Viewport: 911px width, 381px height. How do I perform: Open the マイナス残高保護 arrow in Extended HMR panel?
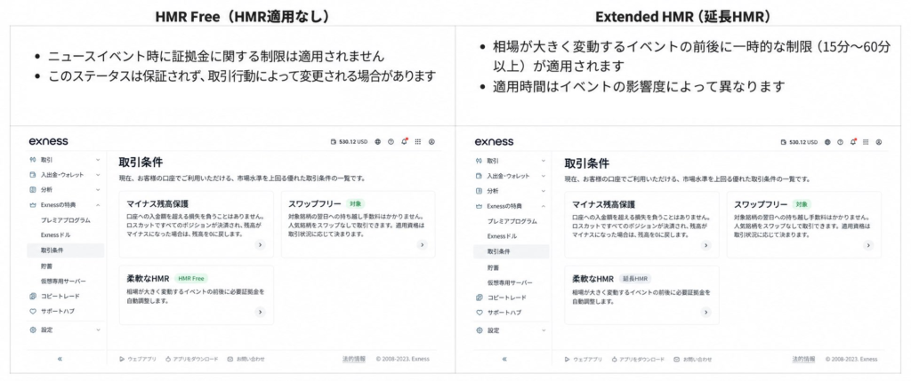click(705, 245)
